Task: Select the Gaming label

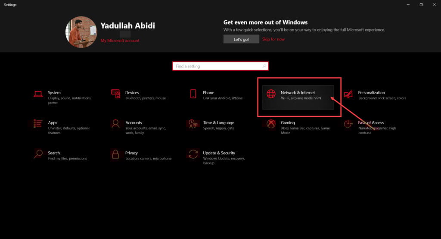Action: [x=288, y=123]
